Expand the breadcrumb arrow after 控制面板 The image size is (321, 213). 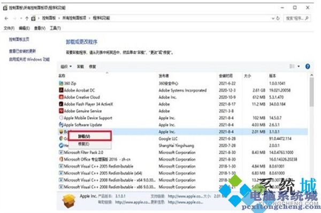pyautogui.click(x=59, y=18)
